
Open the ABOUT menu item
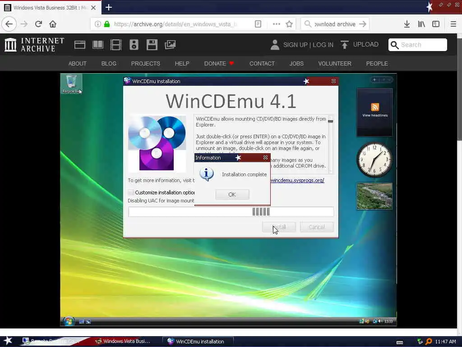click(78, 63)
